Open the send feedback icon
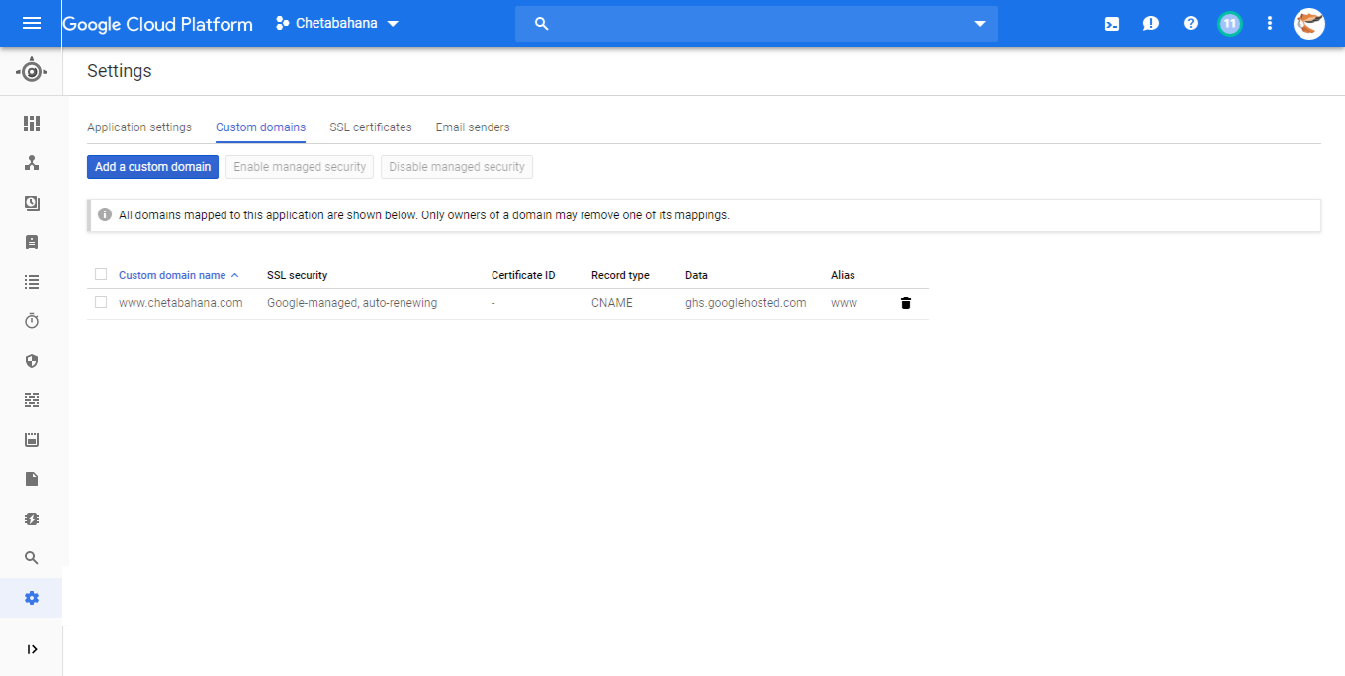The width and height of the screenshot is (1345, 676). click(x=1151, y=24)
